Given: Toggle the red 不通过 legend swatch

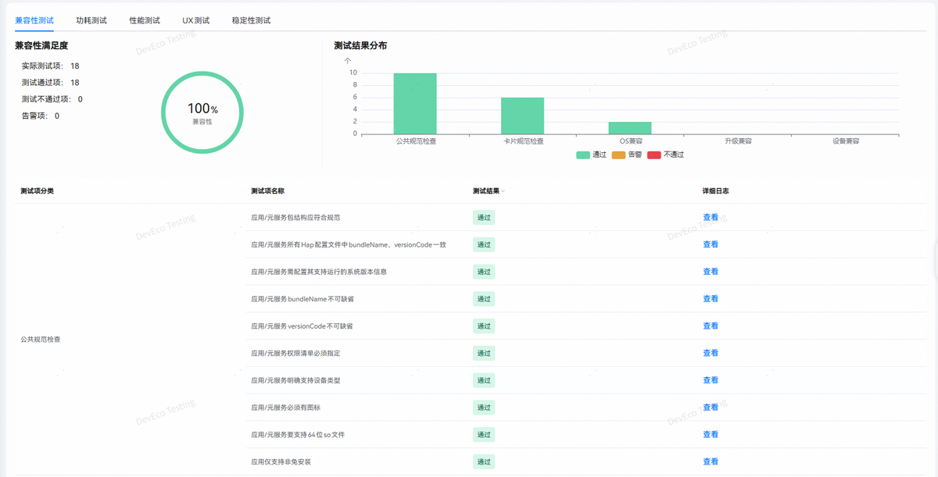Looking at the screenshot, I should (x=654, y=155).
